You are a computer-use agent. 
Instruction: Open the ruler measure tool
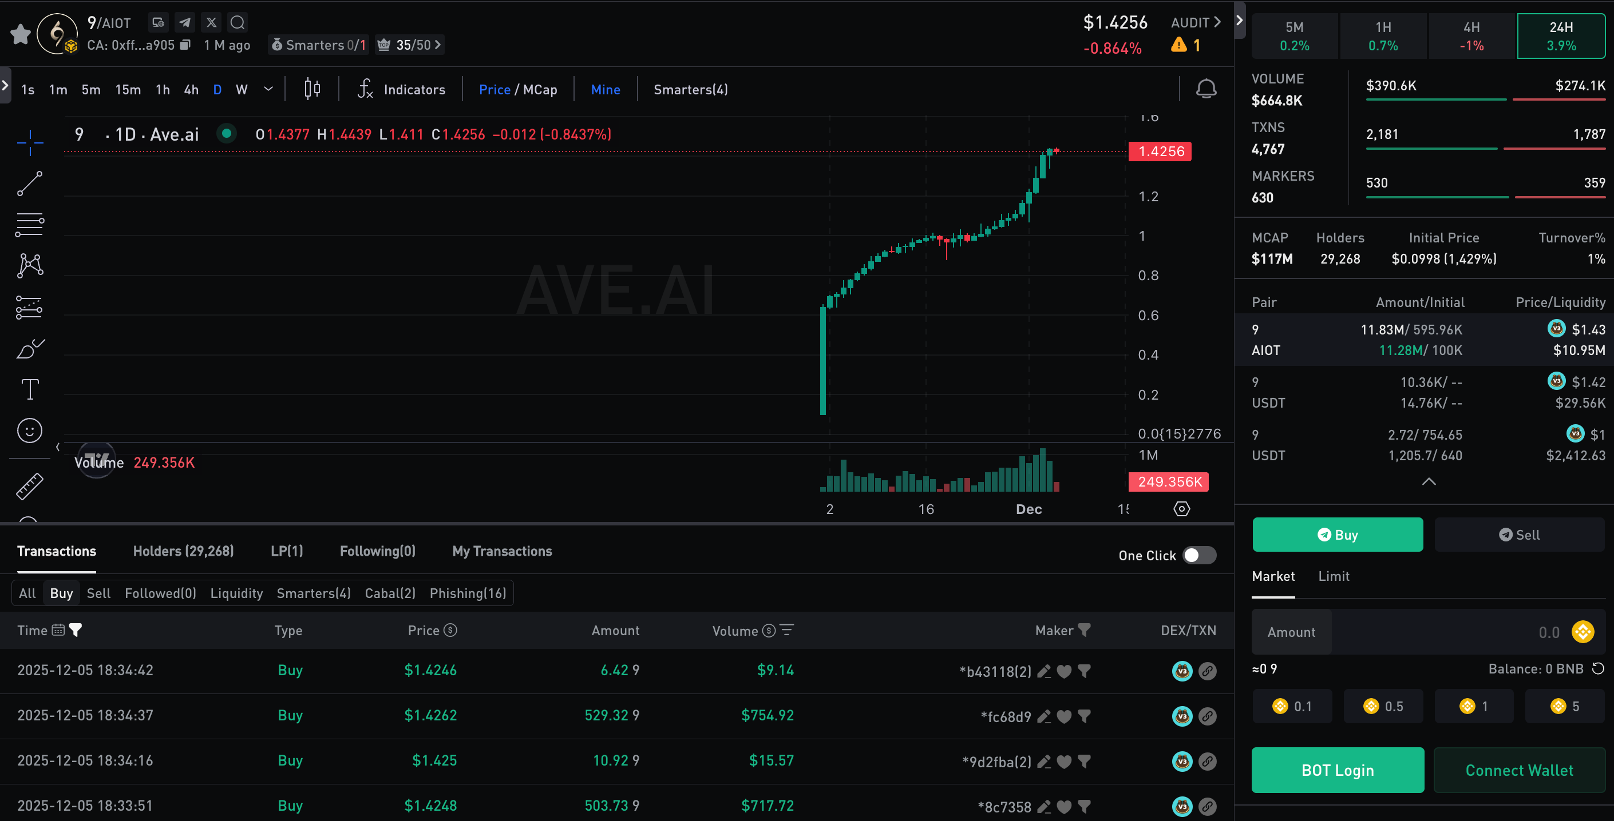click(29, 485)
